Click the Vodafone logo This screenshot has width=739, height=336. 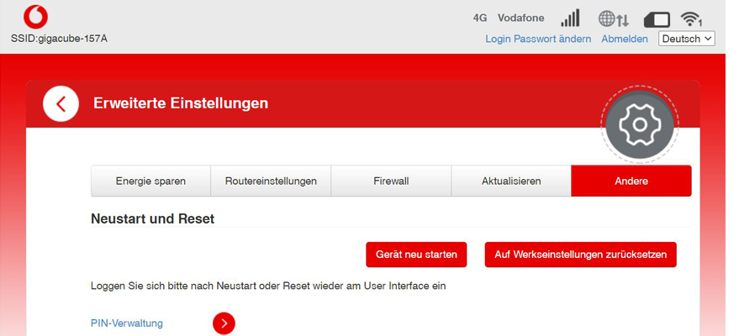point(35,17)
